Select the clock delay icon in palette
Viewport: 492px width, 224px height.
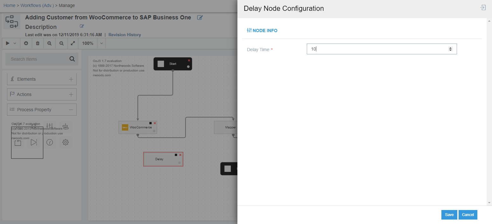coord(50,142)
